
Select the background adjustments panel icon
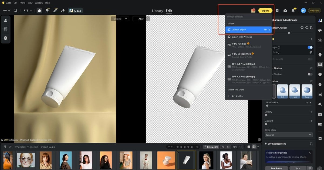tap(320, 65)
